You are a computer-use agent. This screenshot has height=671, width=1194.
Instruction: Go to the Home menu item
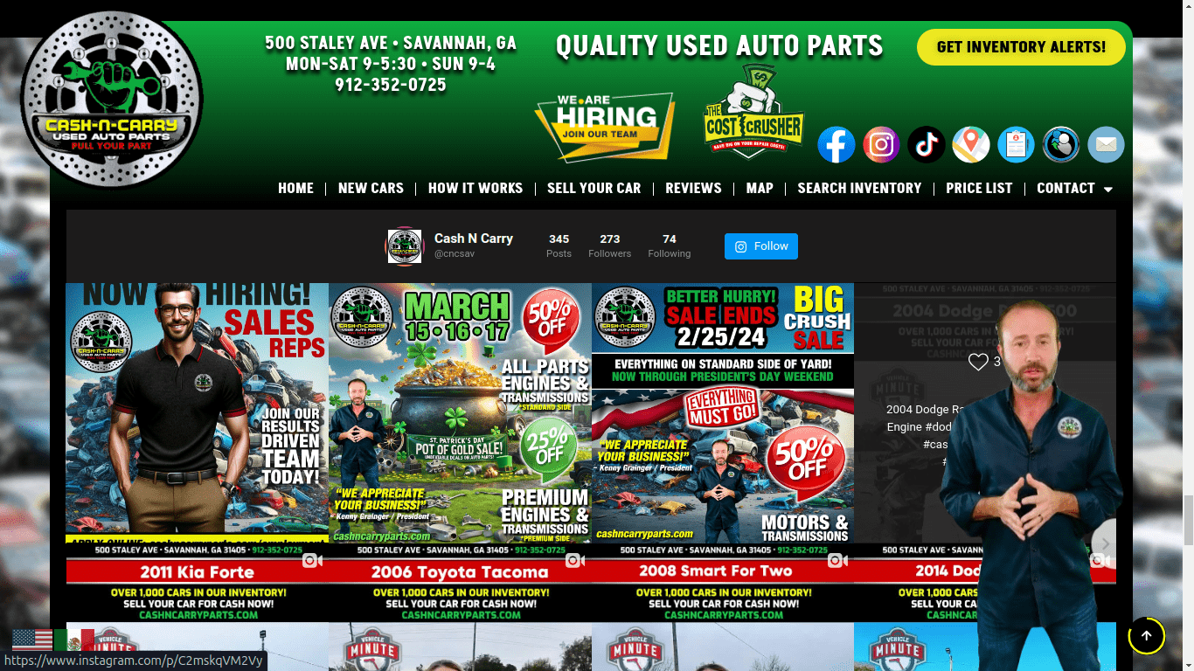[295, 188]
